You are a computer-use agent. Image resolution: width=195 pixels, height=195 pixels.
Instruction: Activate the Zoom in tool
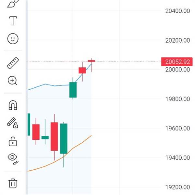[x=12, y=81]
